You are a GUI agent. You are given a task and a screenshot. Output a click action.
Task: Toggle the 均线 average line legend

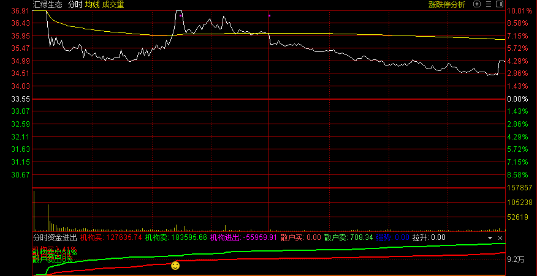click(x=92, y=5)
